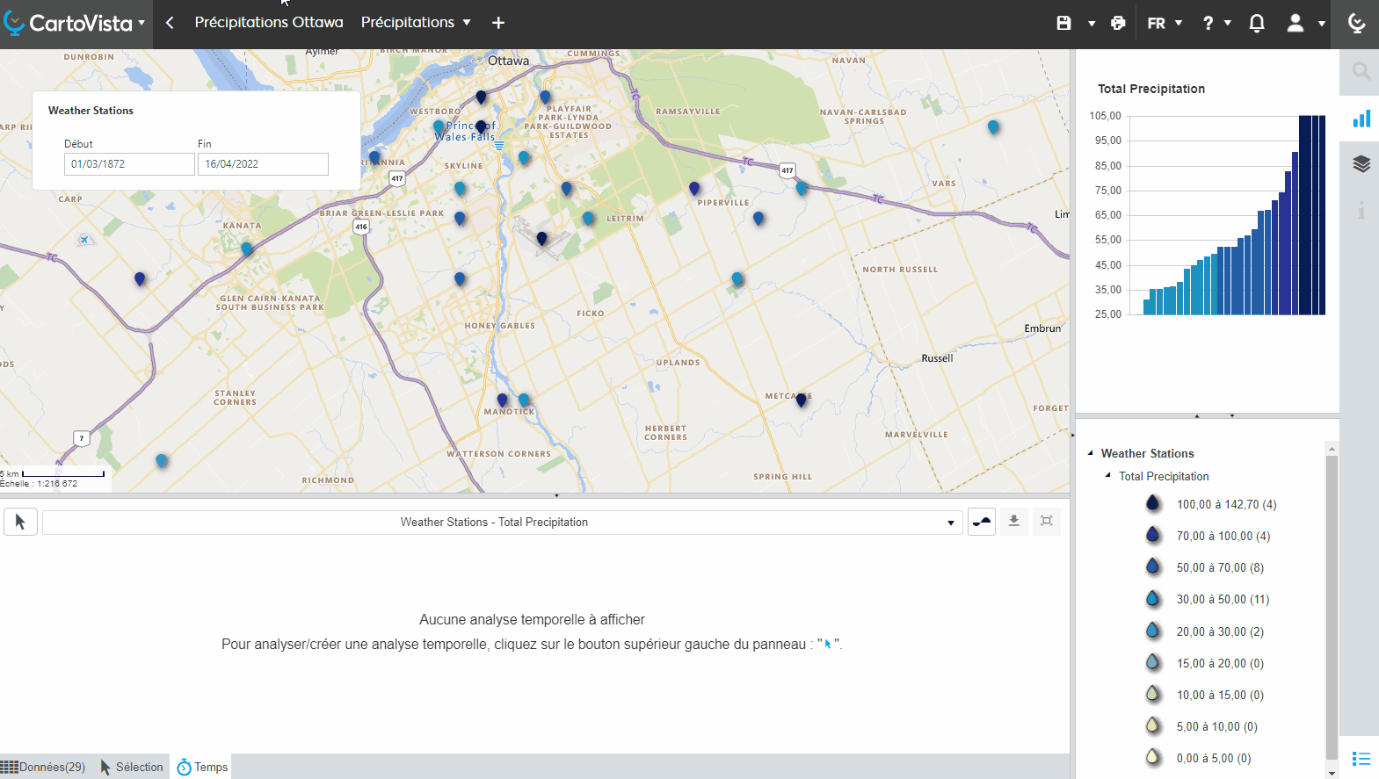
Task: Open the FR language dropdown
Action: [1165, 23]
